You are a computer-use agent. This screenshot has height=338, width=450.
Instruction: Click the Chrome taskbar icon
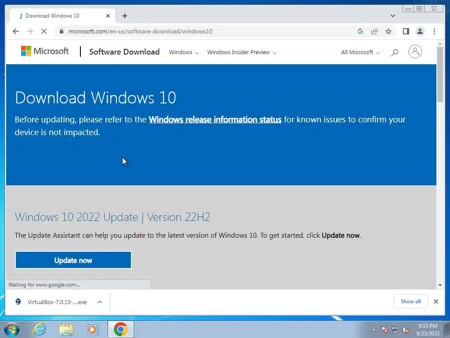[x=121, y=329]
